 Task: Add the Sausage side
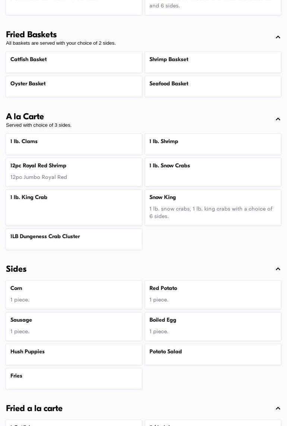click(x=74, y=326)
